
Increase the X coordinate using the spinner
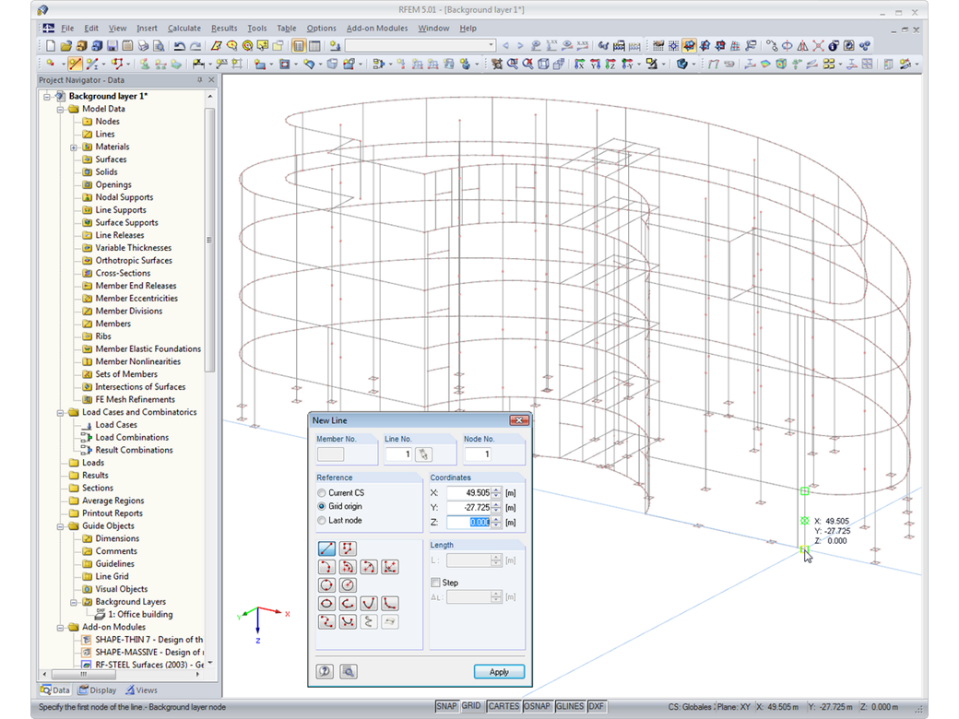pos(497,489)
